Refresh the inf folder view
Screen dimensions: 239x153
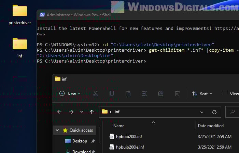point(214,112)
